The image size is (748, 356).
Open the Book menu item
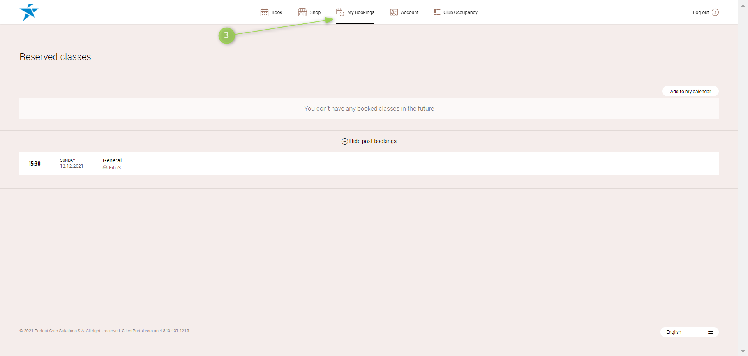pyautogui.click(x=277, y=12)
